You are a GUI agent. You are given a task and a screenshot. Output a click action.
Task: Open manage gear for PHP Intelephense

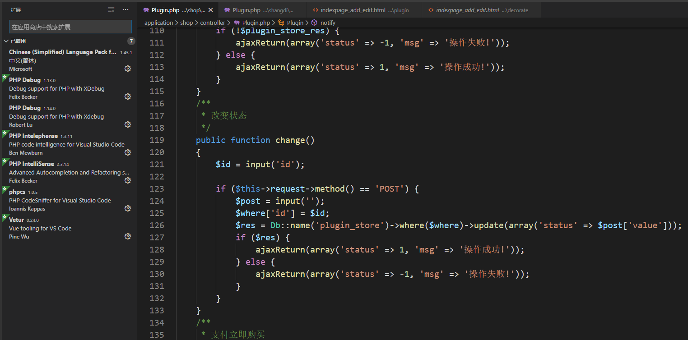pos(128,152)
